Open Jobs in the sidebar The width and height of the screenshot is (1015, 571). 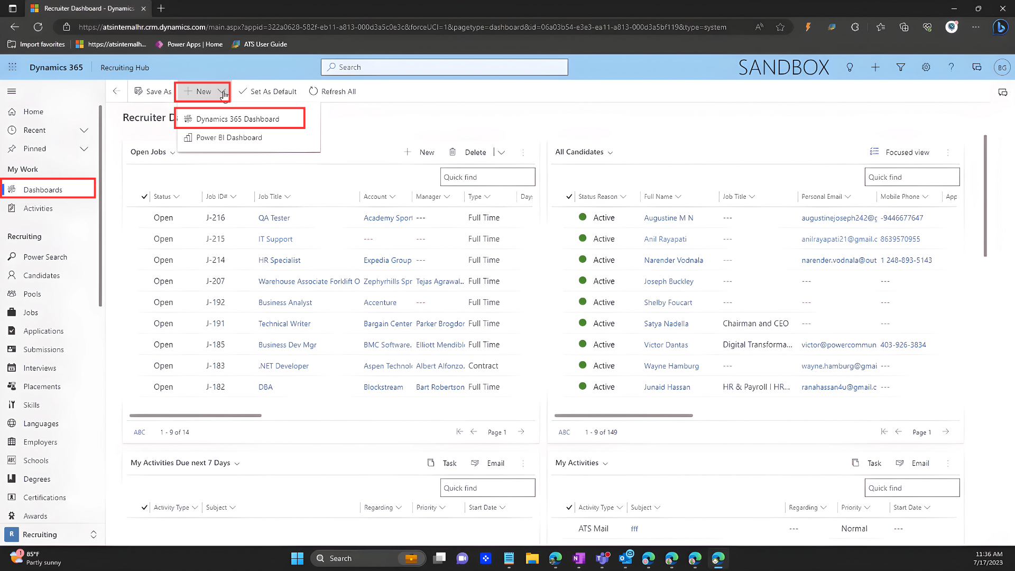pos(31,312)
